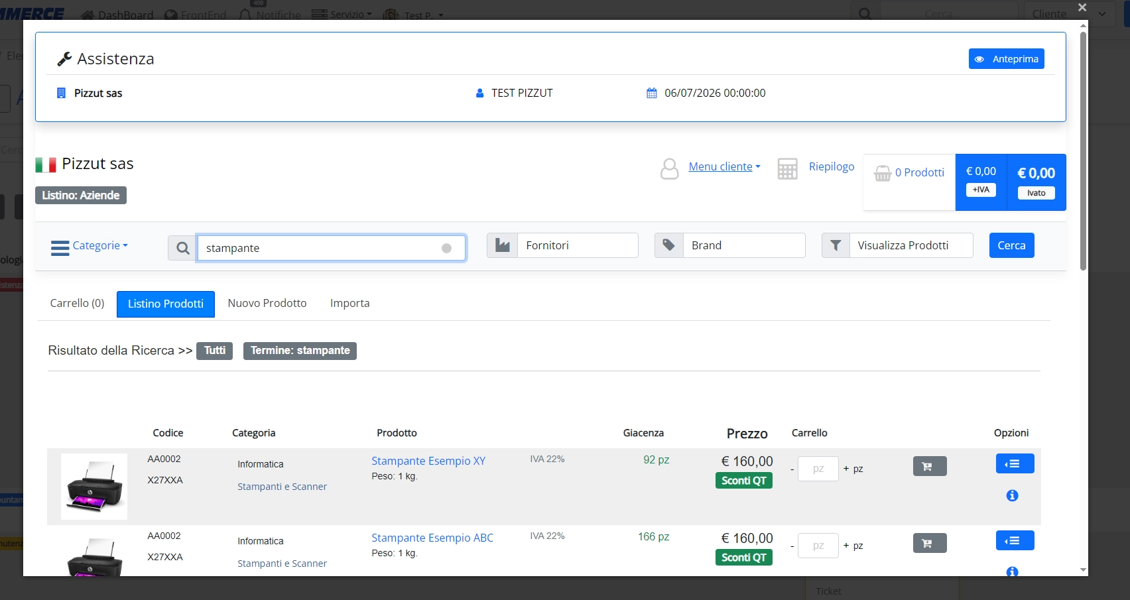Click the Riepilogo calculator icon
Screen dimensions: 1130x600
[x=787, y=168]
